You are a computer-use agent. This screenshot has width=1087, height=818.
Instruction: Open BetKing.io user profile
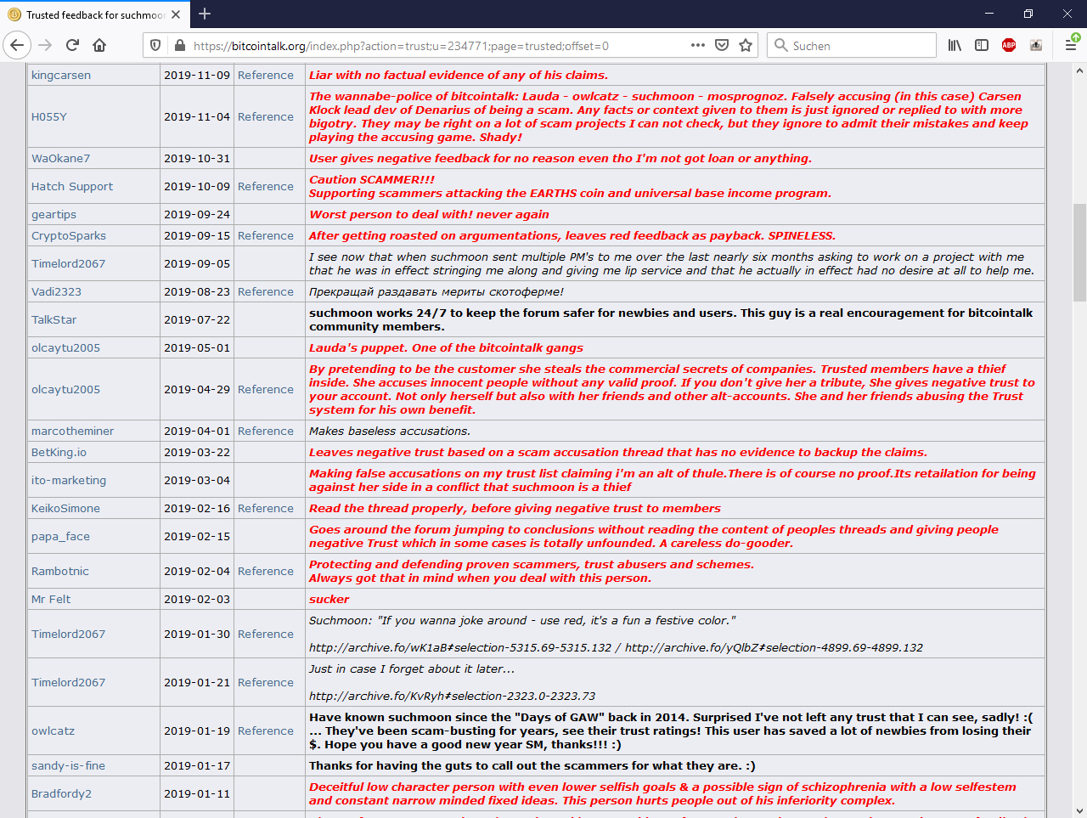[59, 452]
